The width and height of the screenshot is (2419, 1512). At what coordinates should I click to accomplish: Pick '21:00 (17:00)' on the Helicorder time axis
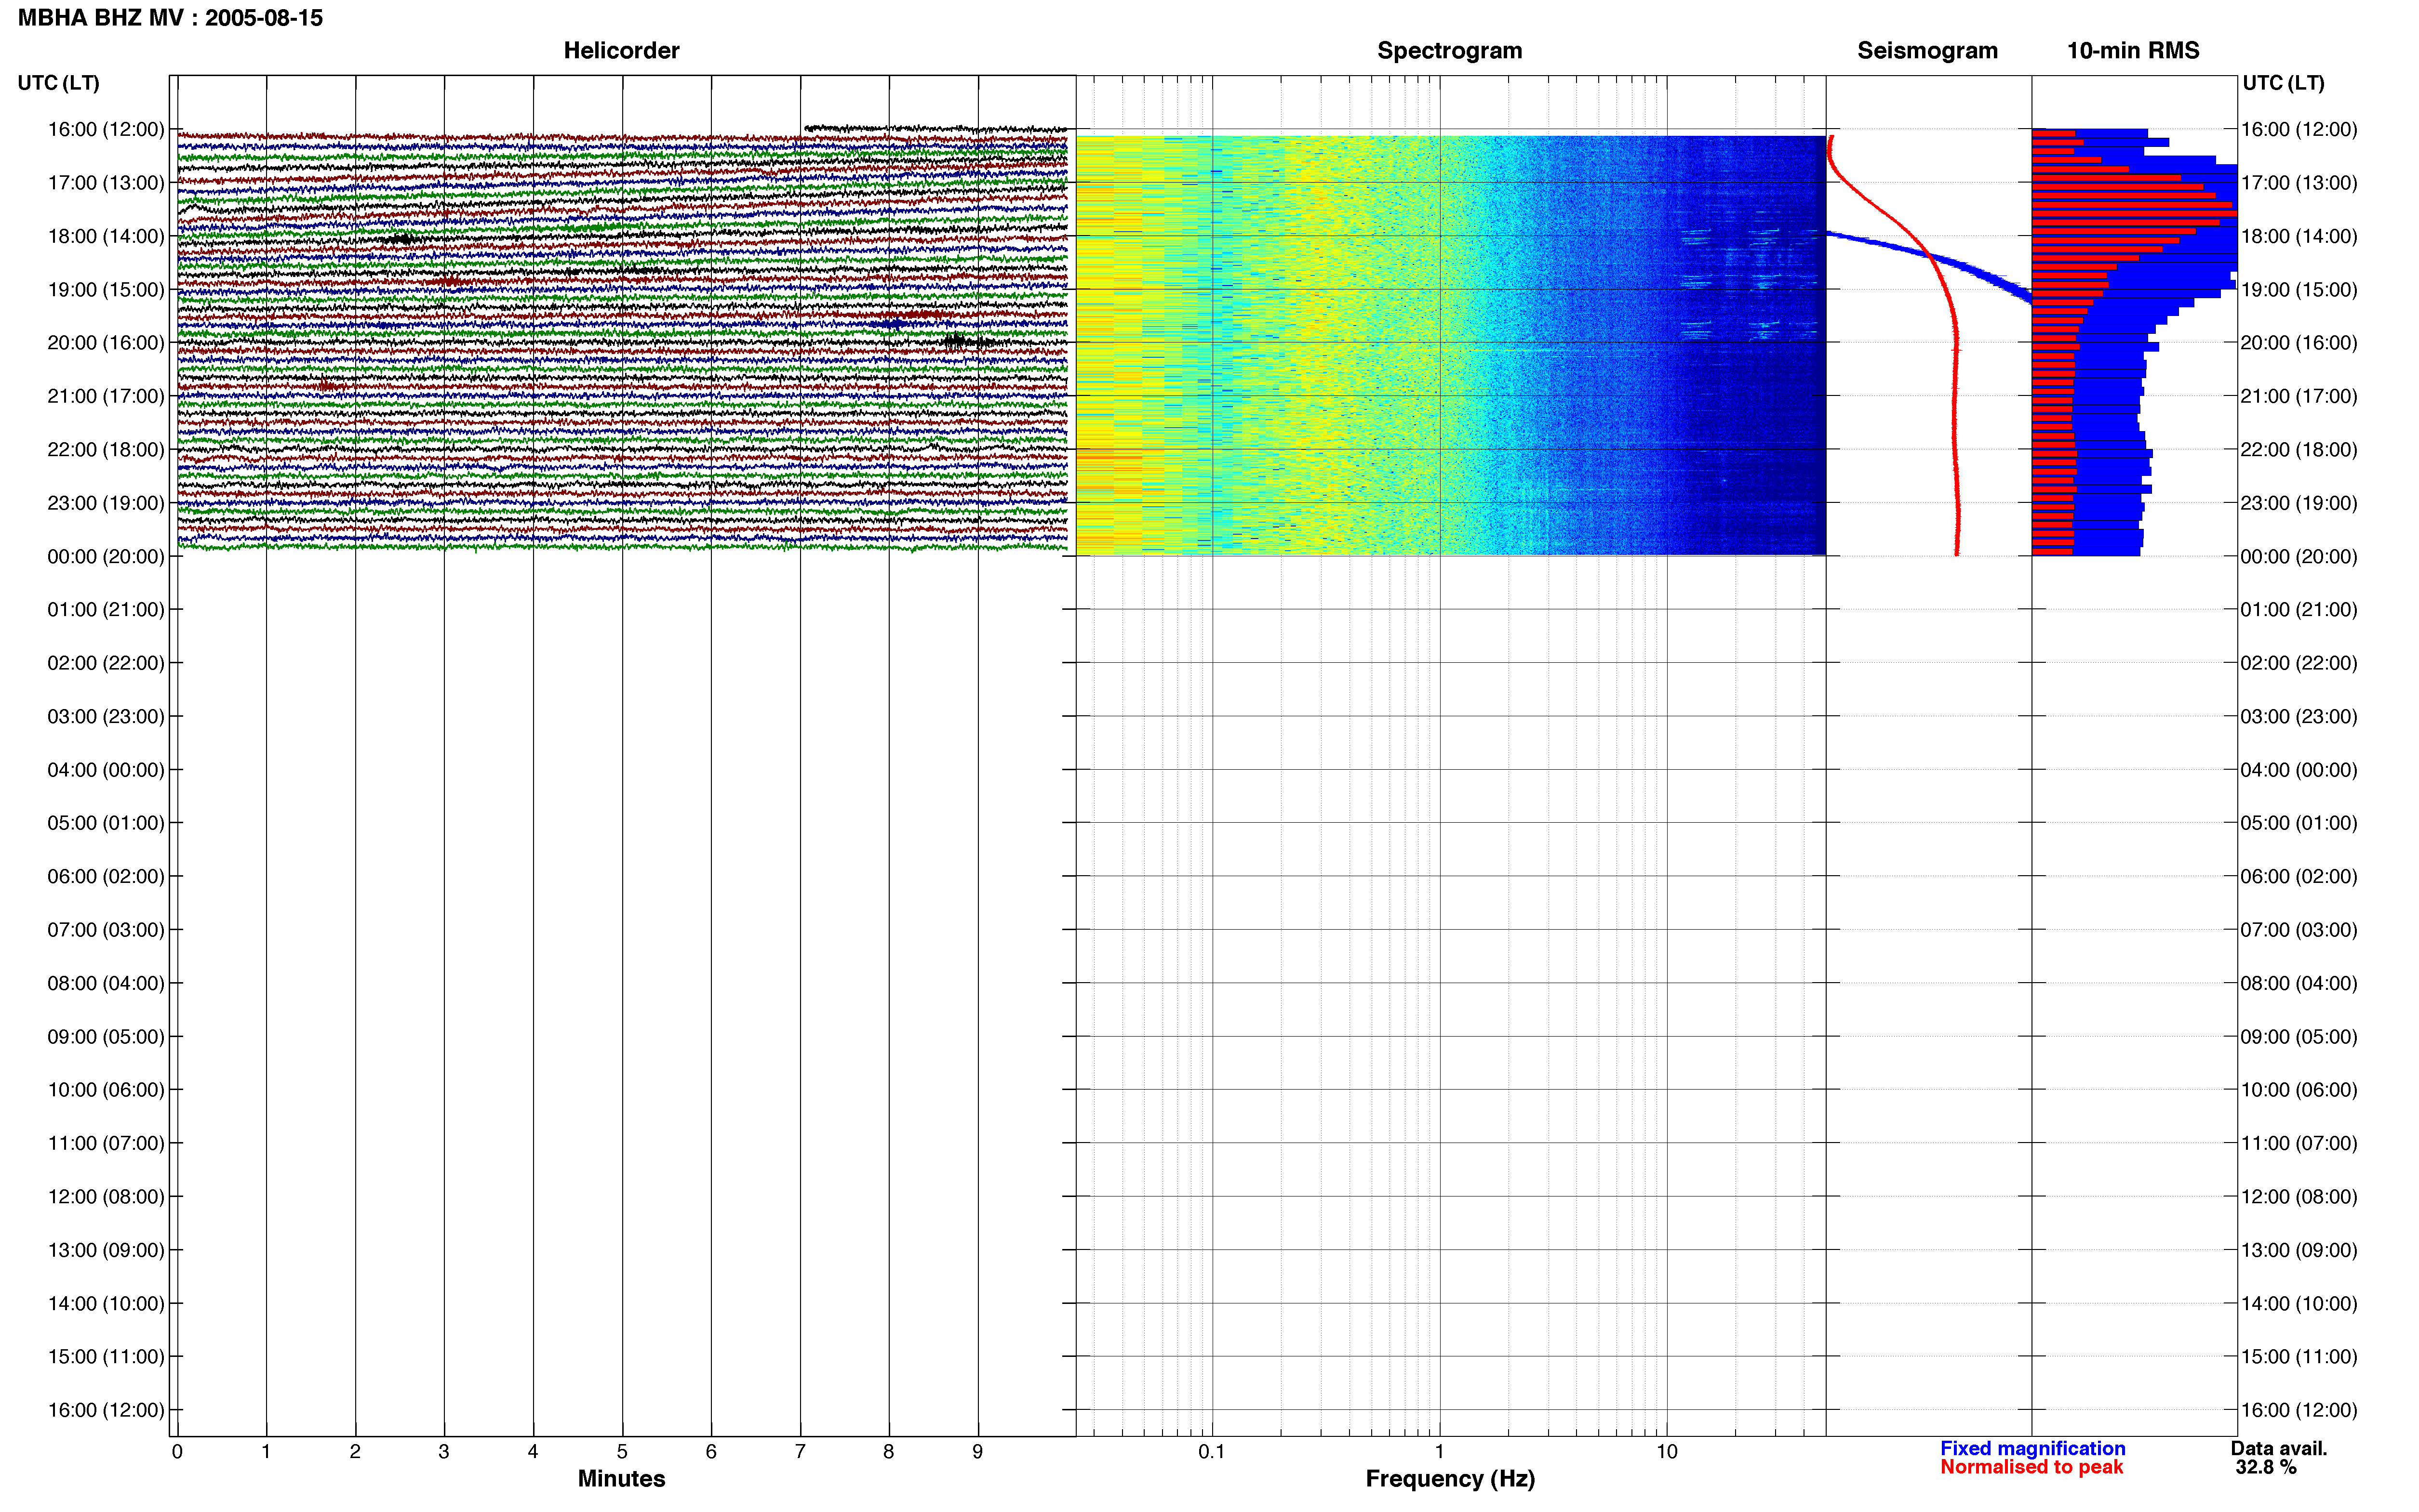pyautogui.click(x=106, y=396)
